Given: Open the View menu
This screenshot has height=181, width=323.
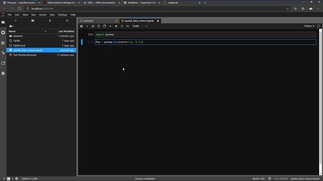Looking at the screenshot, I should point(25,15).
